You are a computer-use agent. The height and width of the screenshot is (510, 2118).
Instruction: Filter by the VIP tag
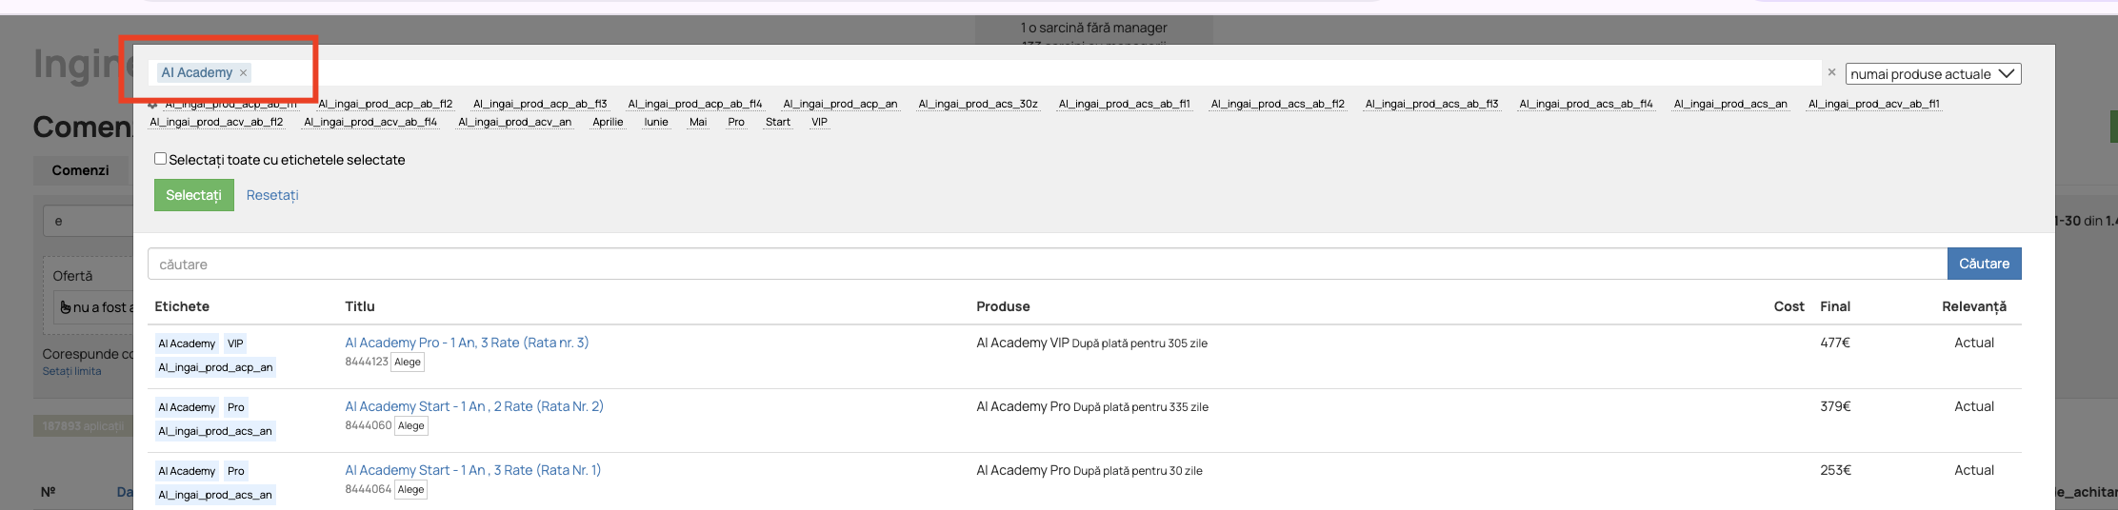coord(819,122)
